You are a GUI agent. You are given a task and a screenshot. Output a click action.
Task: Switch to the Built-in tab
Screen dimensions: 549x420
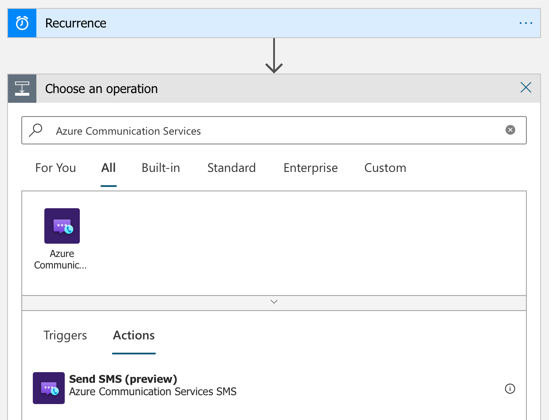tap(161, 168)
